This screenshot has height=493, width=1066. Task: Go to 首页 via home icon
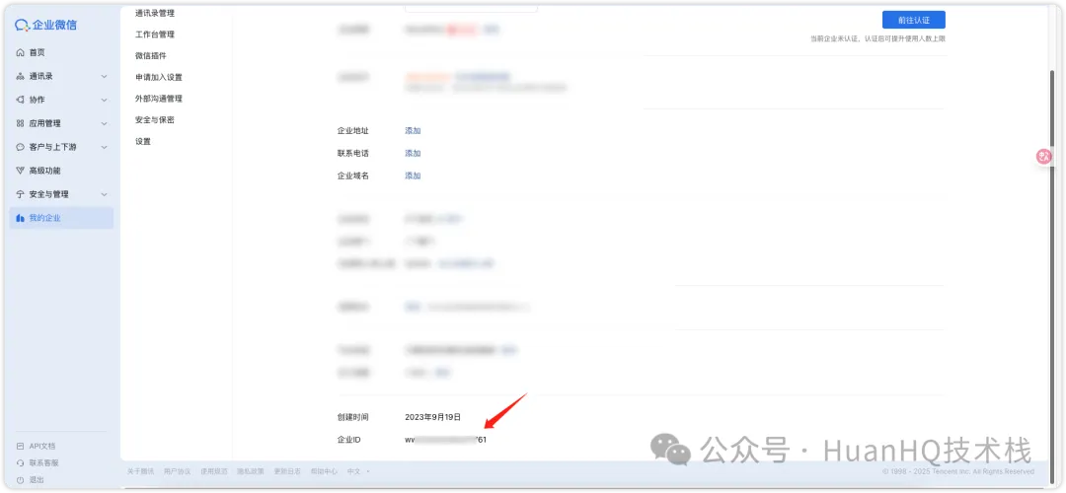20,52
